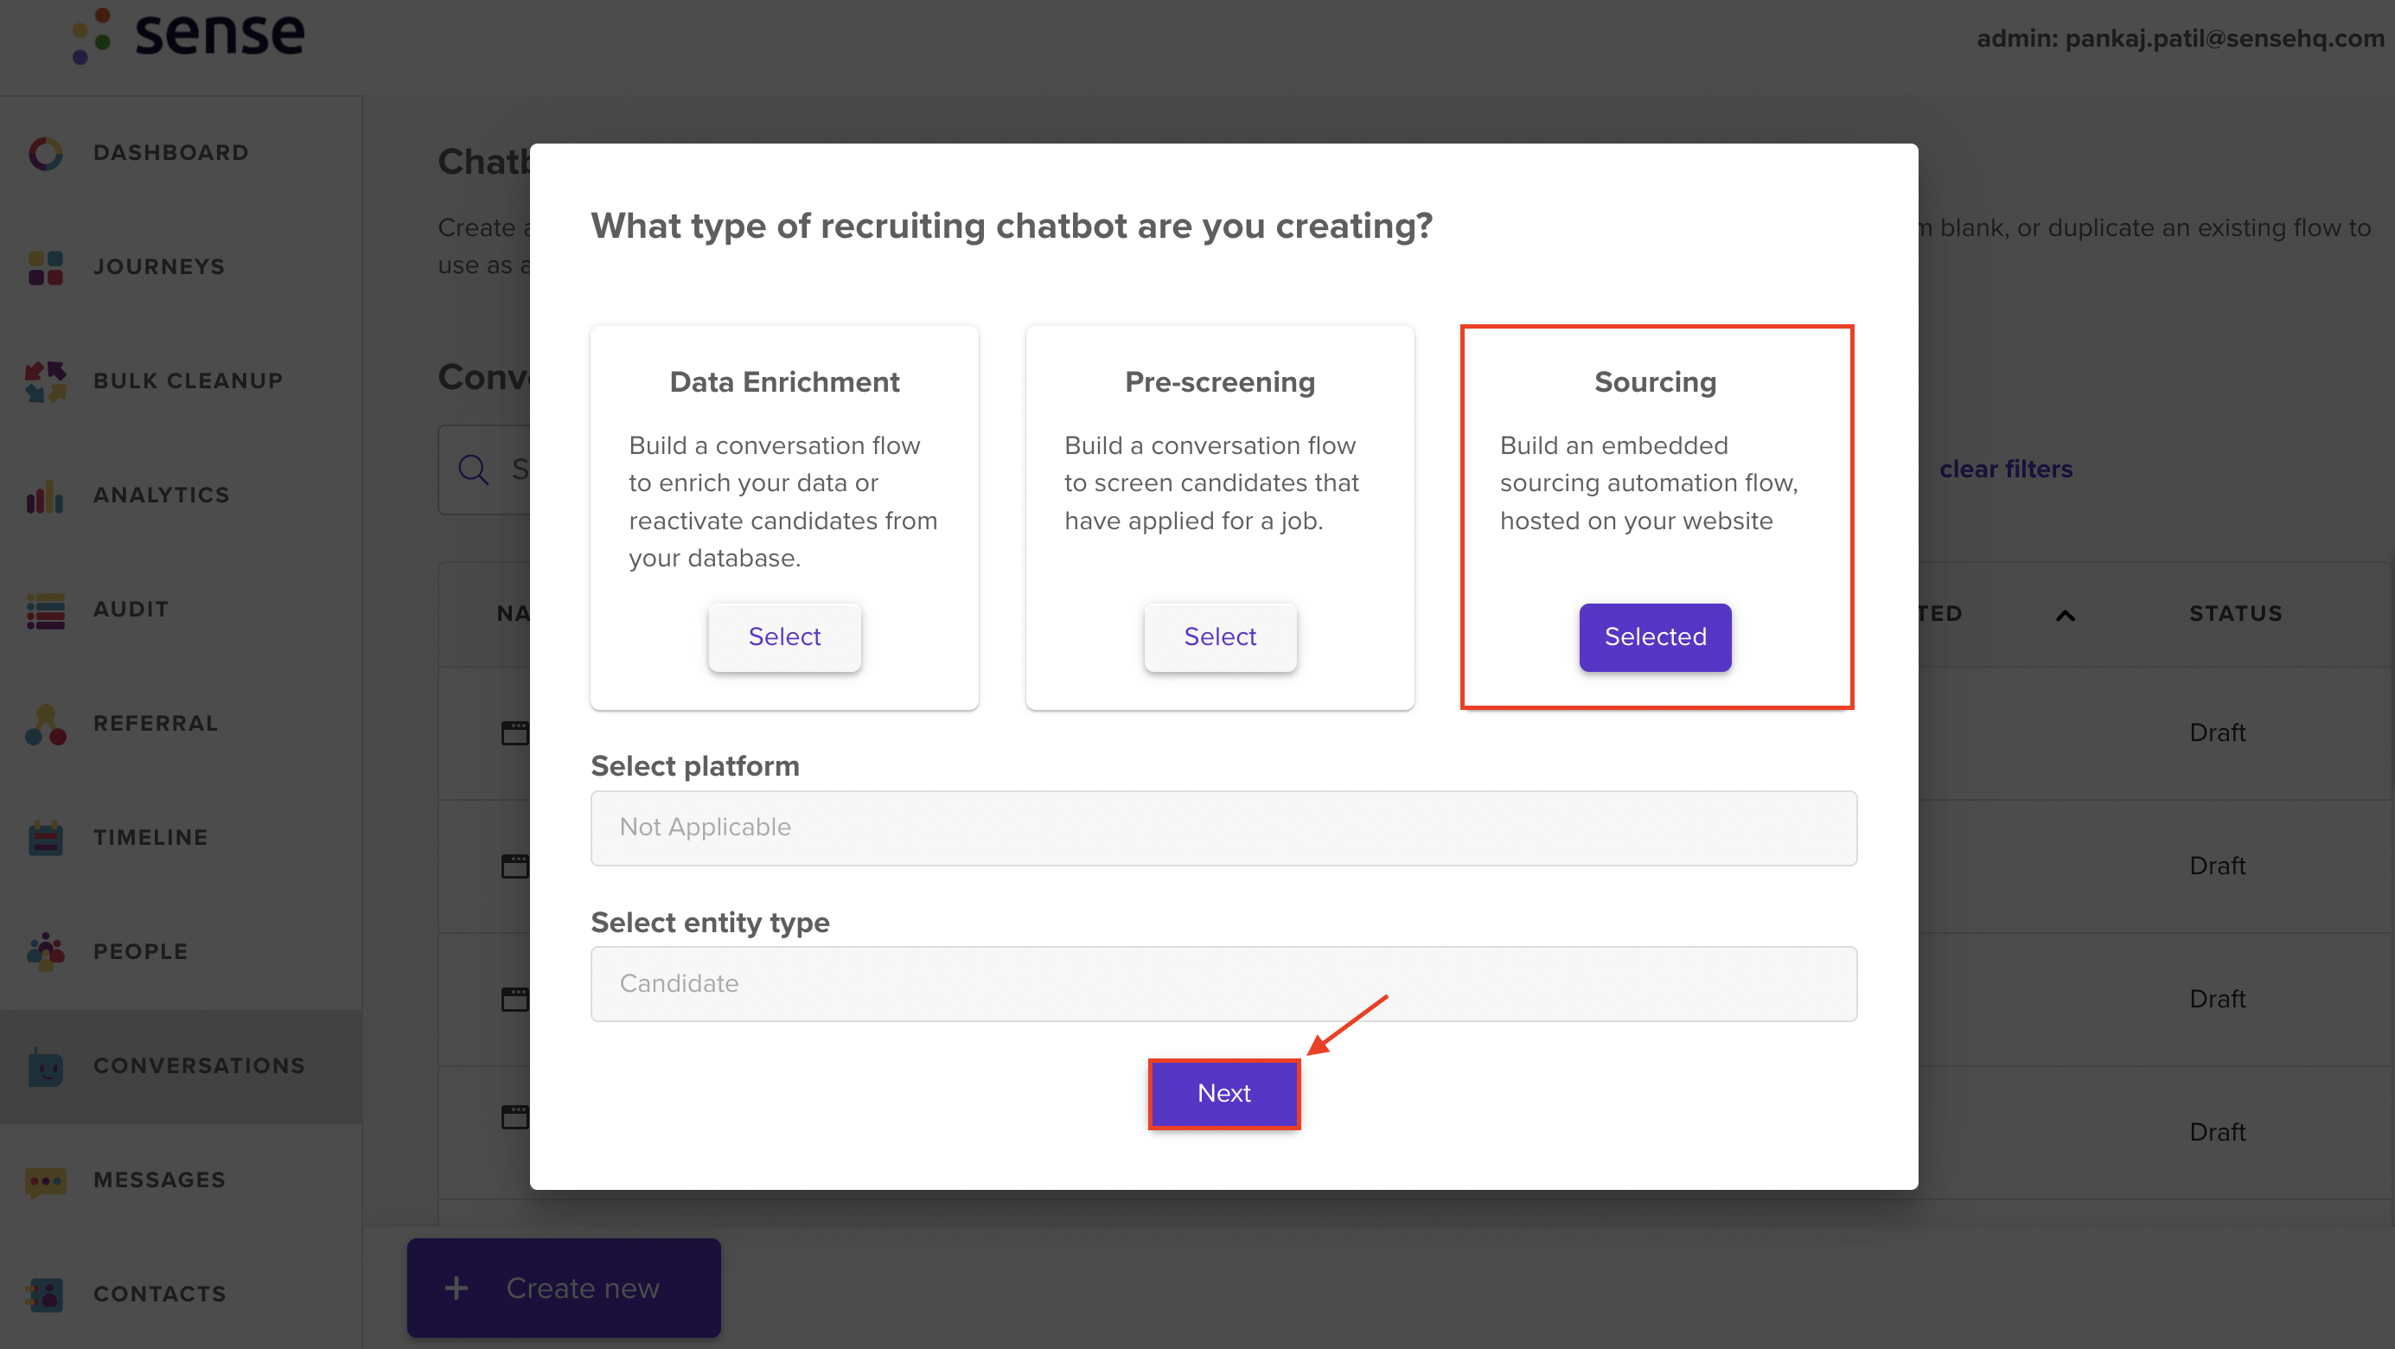
Task: Click the Contacts card icon
Action: click(45, 1295)
